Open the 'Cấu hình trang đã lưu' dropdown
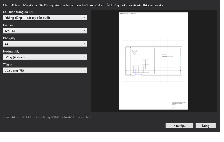 45,17
